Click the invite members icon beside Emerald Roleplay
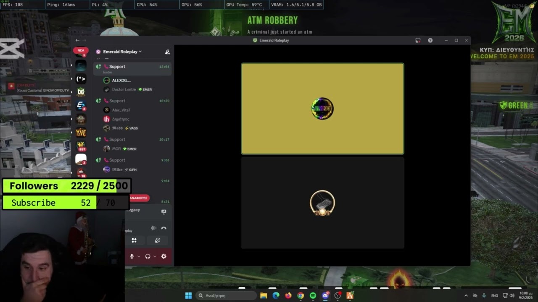The height and width of the screenshot is (302, 538). [x=167, y=52]
